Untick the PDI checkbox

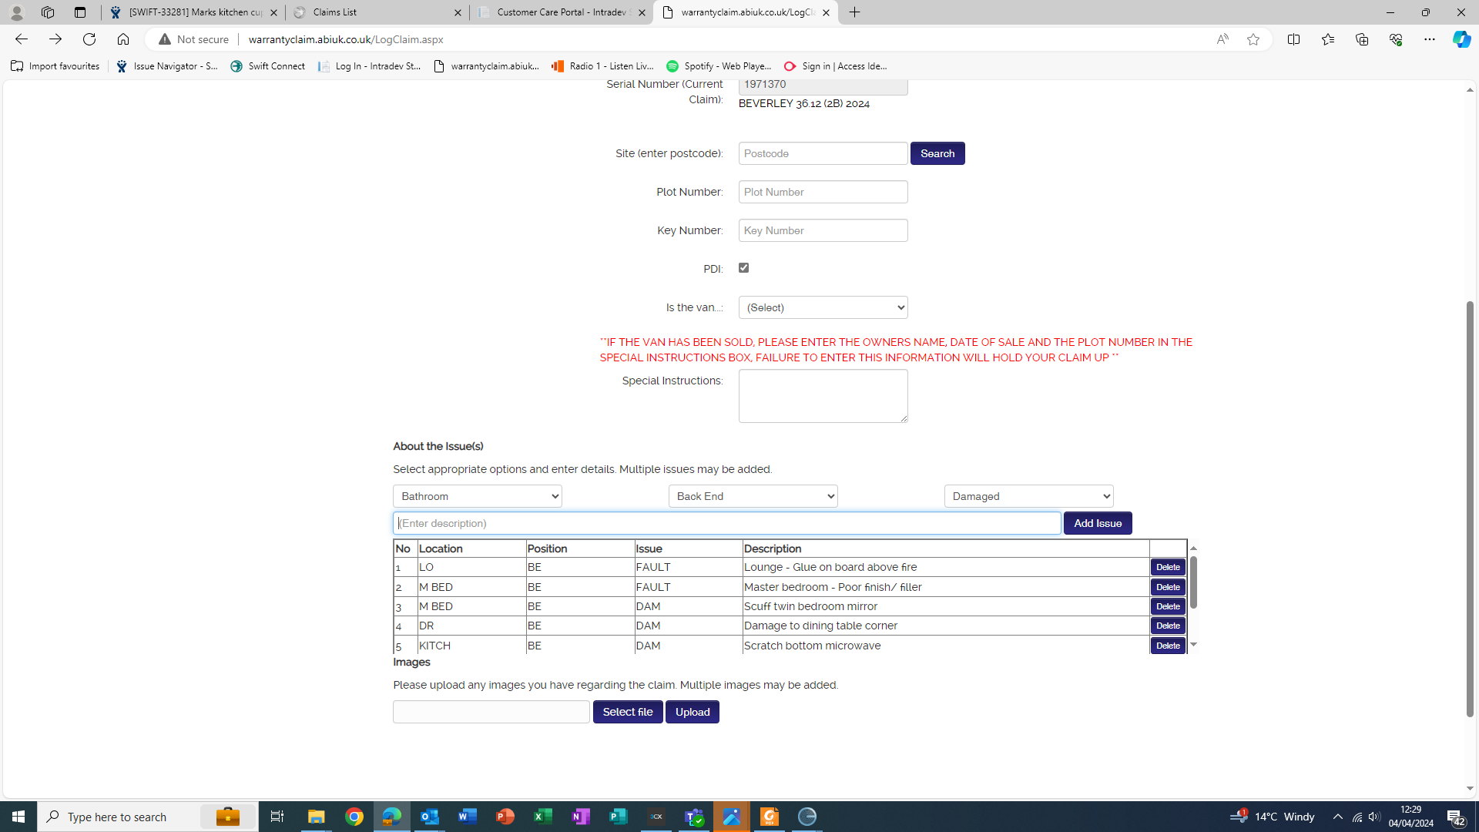(x=743, y=268)
